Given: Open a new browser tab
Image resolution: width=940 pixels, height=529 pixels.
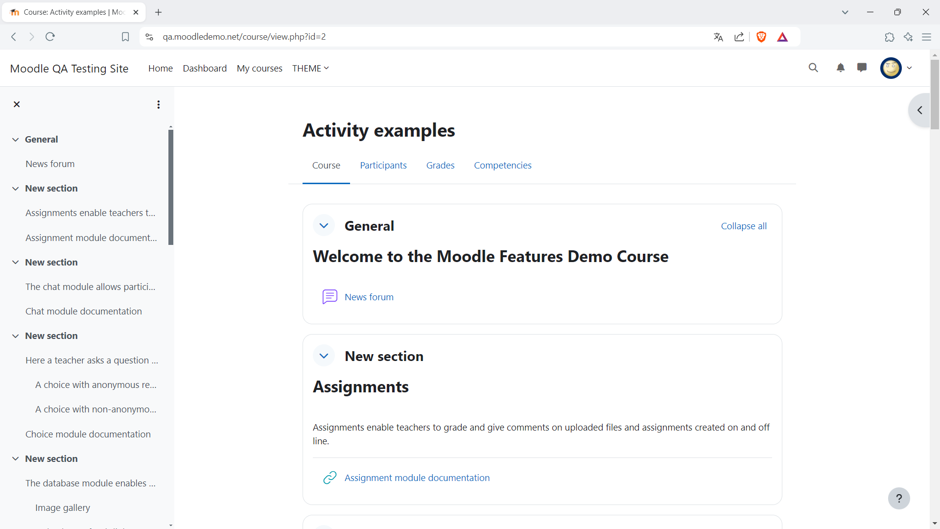Looking at the screenshot, I should tap(158, 12).
